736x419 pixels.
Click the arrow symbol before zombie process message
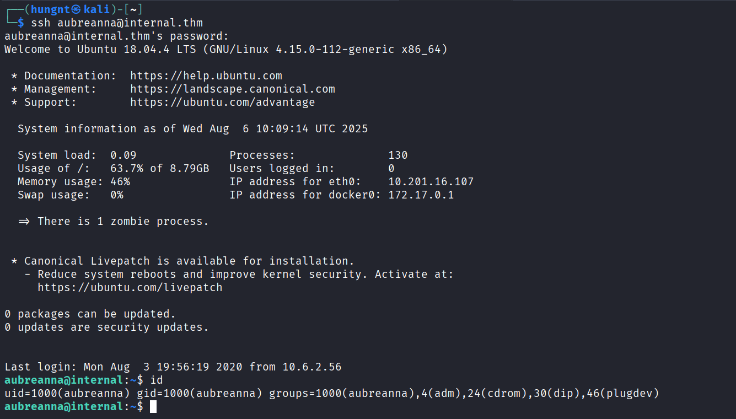coord(24,222)
